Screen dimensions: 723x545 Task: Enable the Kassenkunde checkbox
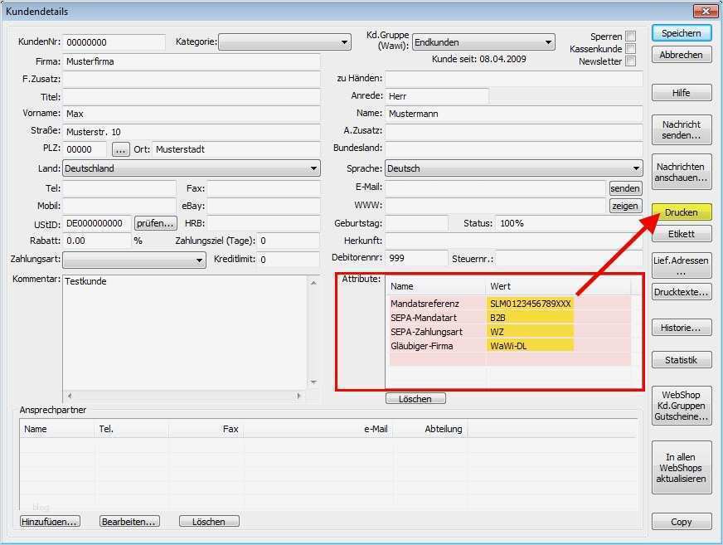(631, 48)
